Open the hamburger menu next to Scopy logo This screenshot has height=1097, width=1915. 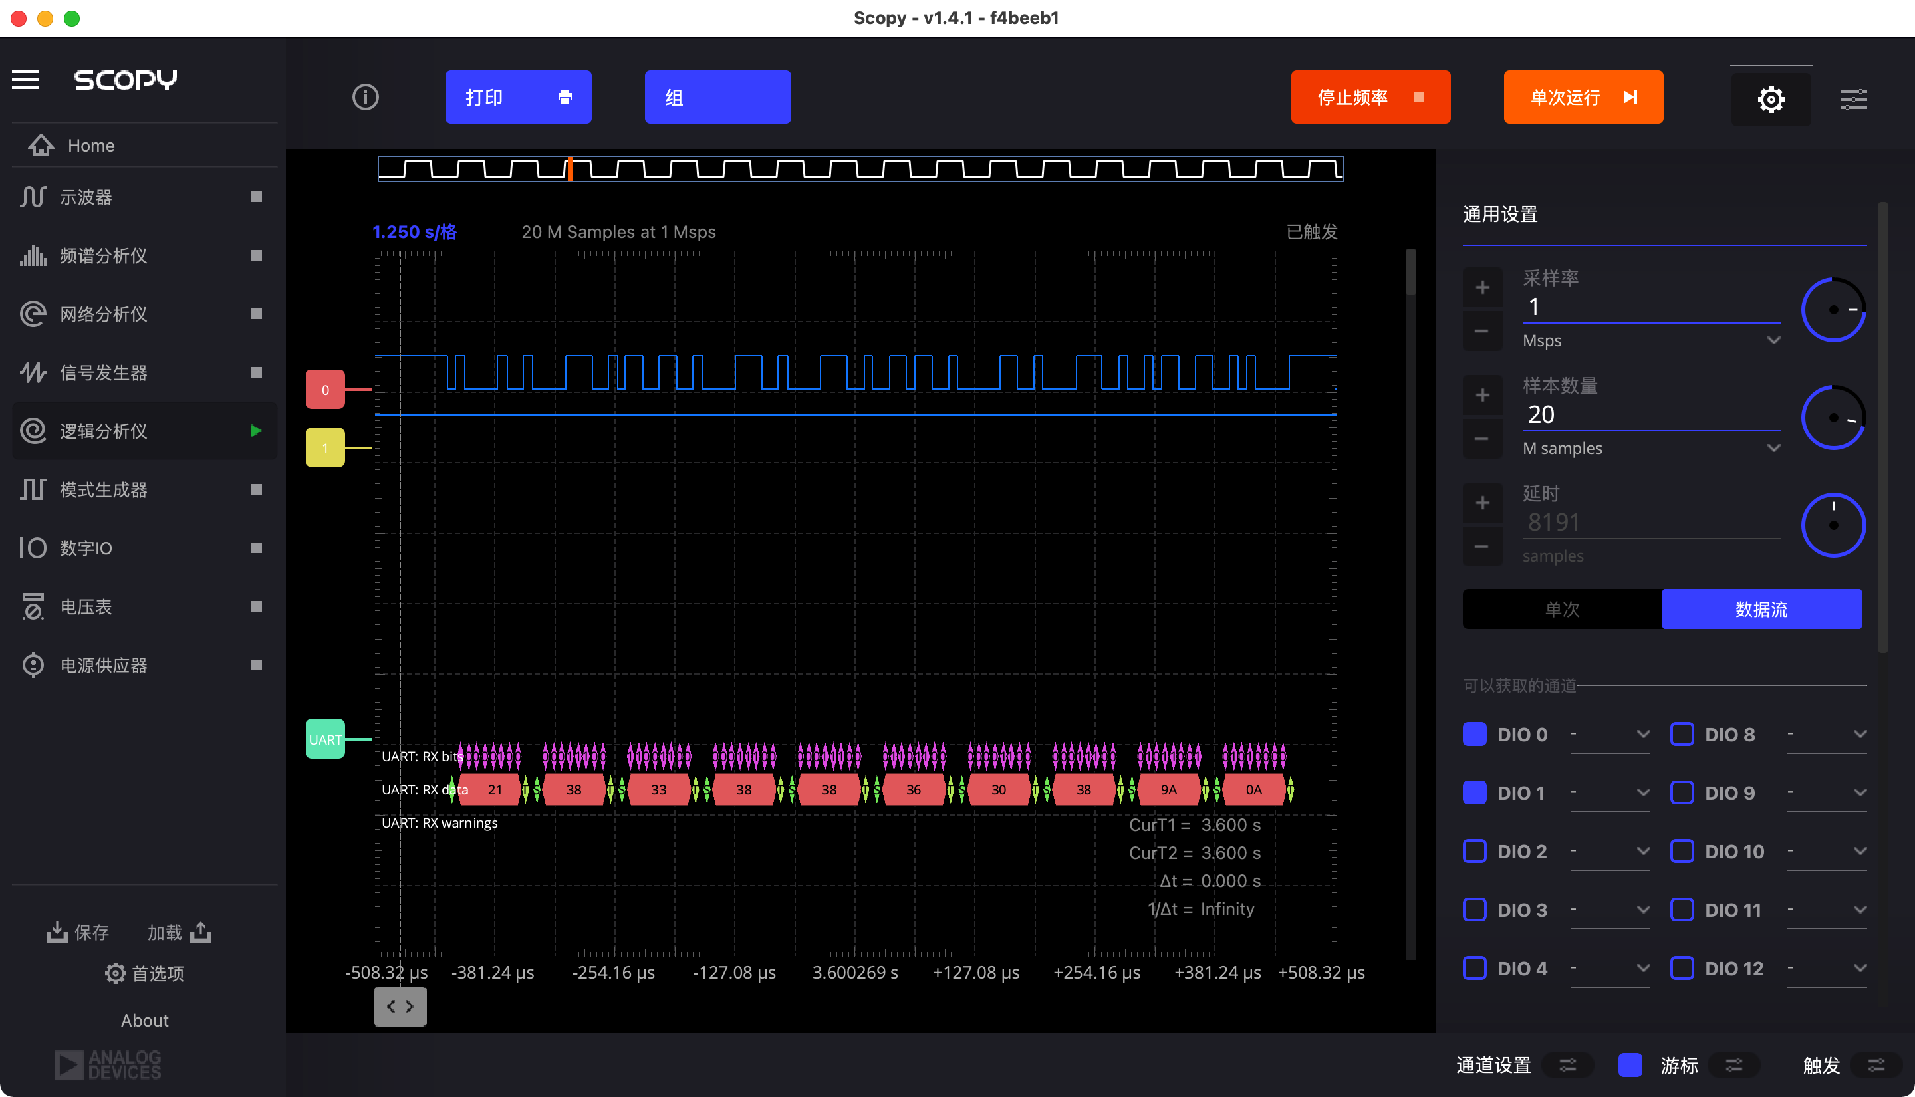click(25, 80)
